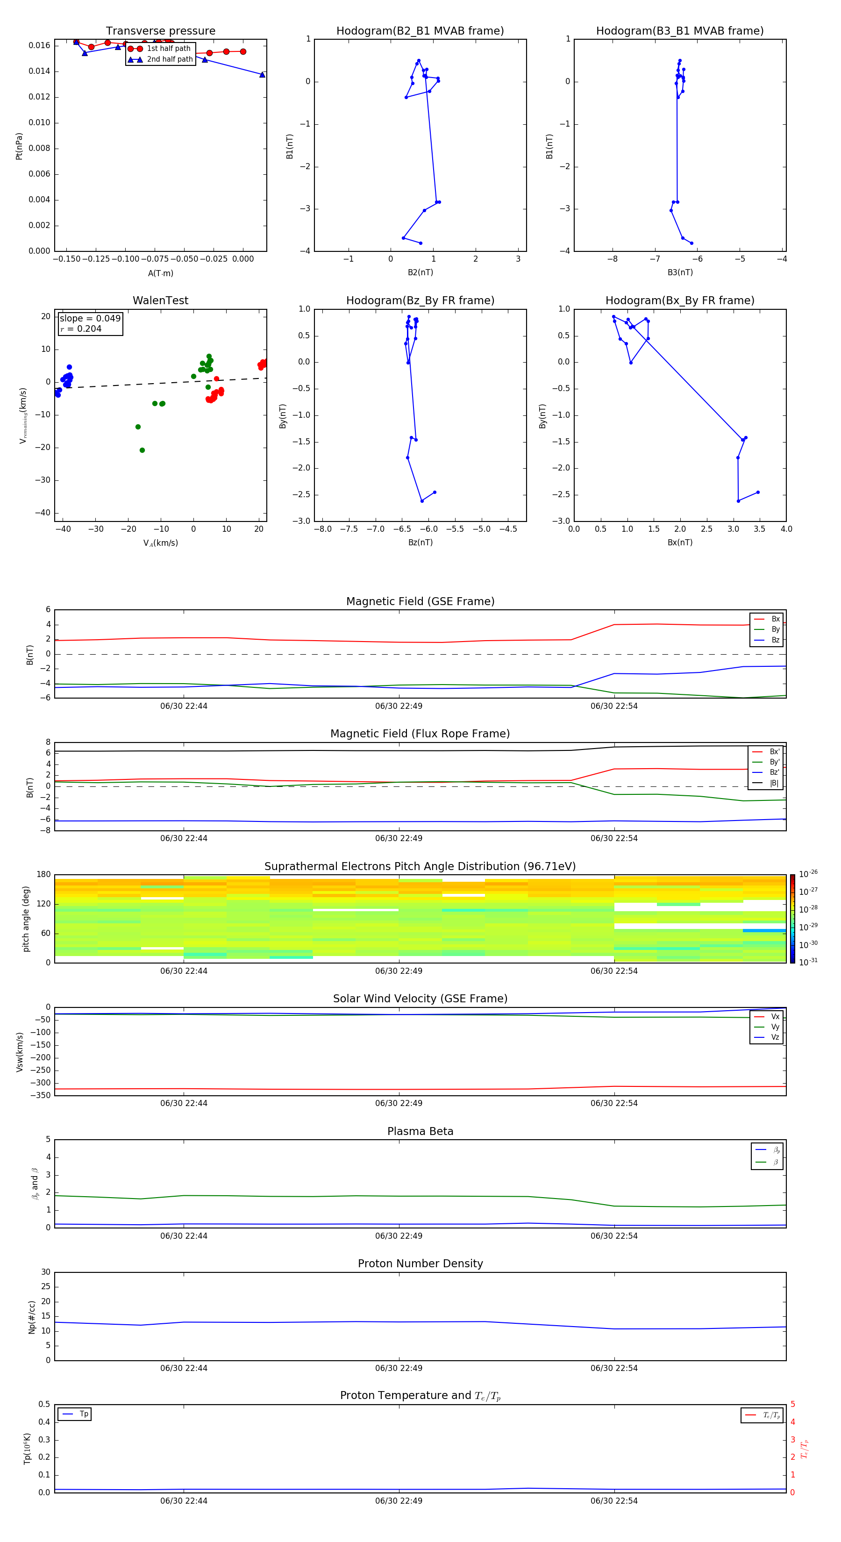Click the 'Proton Temperature and Te/Tp' title
Viewport: 841px width, 1542px height.
coord(420,1397)
